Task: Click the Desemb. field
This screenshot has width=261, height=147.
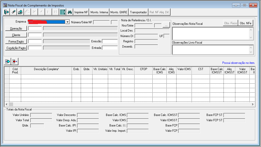Action: point(146,47)
